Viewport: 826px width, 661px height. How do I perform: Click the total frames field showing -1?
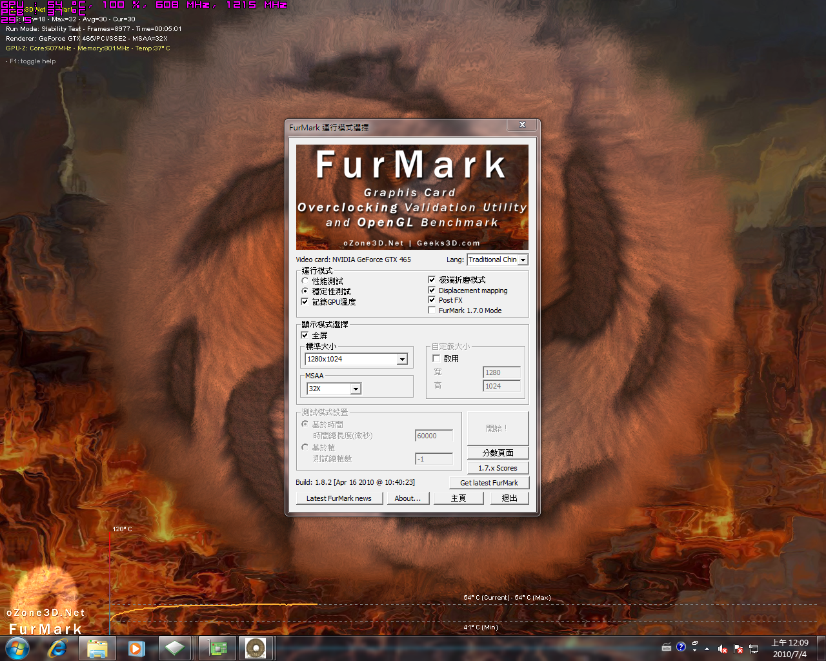point(434,459)
